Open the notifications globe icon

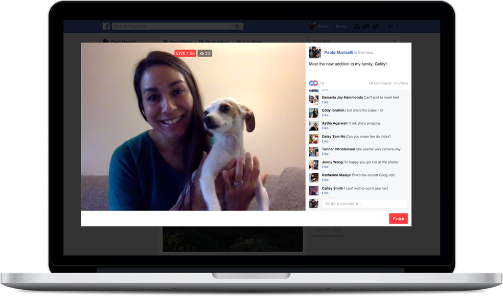[376, 27]
